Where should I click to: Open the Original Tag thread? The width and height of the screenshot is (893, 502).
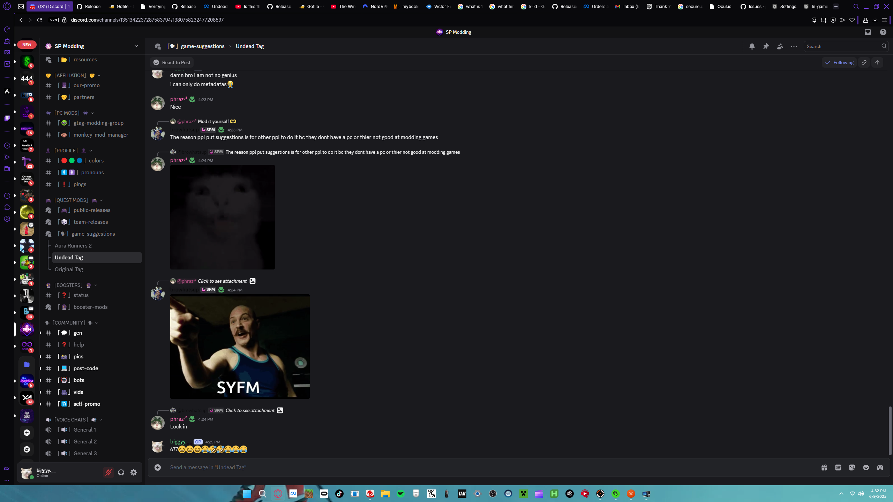(69, 269)
